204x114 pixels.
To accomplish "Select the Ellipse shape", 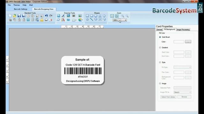I will [x=96, y=16].
